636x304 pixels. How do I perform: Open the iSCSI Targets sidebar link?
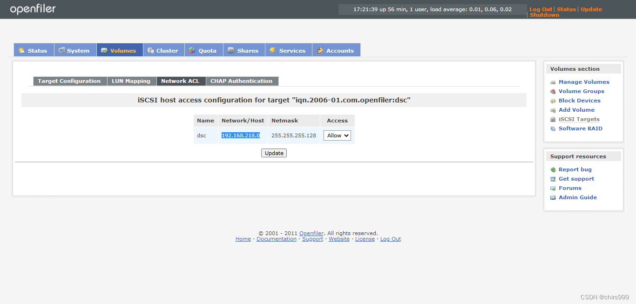coord(579,119)
